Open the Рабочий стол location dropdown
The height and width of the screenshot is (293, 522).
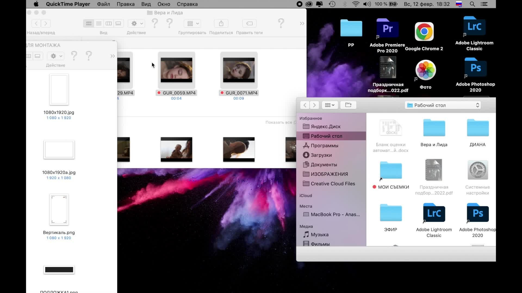point(443,105)
